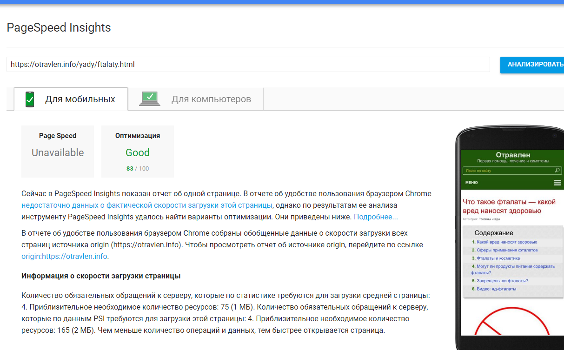
Task: Open the Подробнее... link
Action: point(376,217)
